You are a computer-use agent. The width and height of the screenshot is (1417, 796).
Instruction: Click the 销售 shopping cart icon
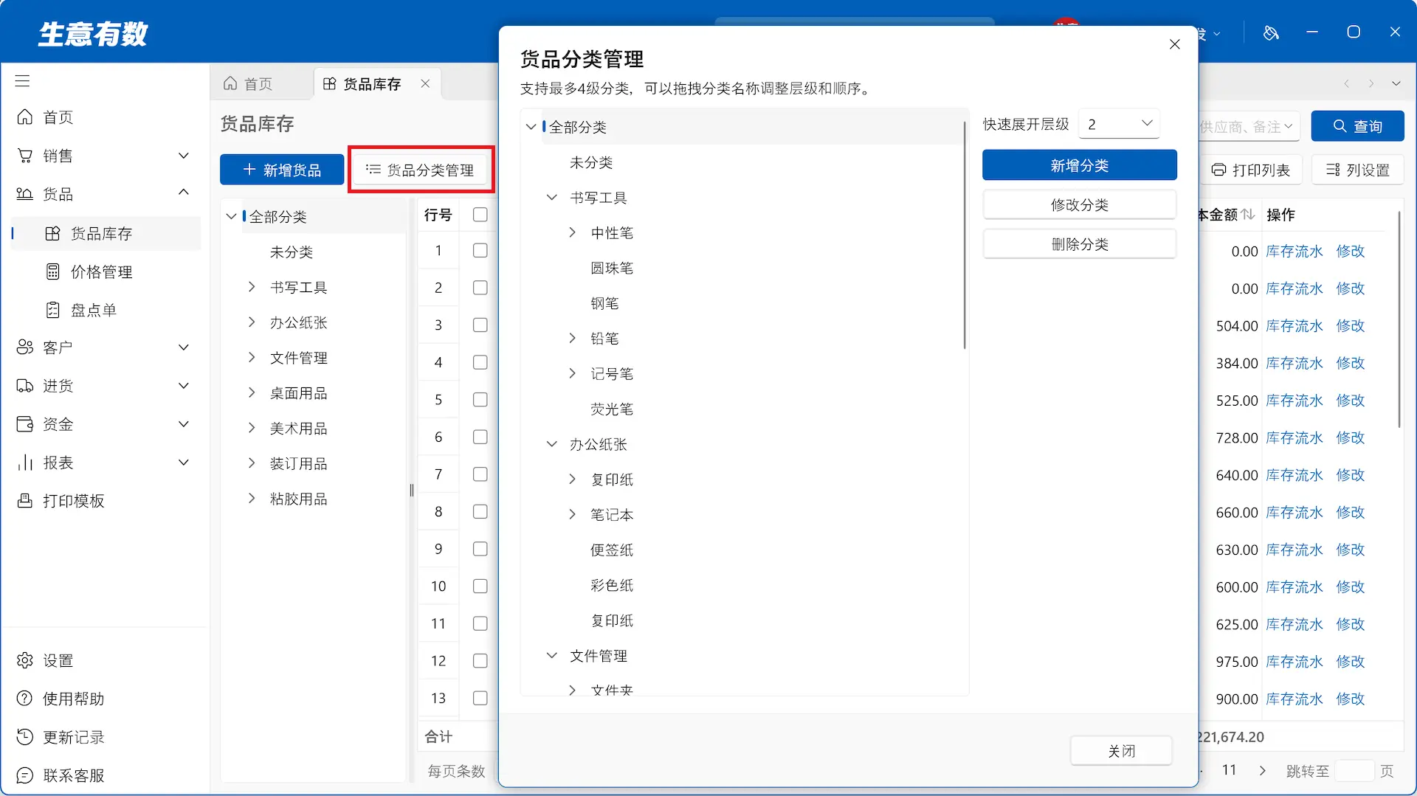click(x=25, y=156)
